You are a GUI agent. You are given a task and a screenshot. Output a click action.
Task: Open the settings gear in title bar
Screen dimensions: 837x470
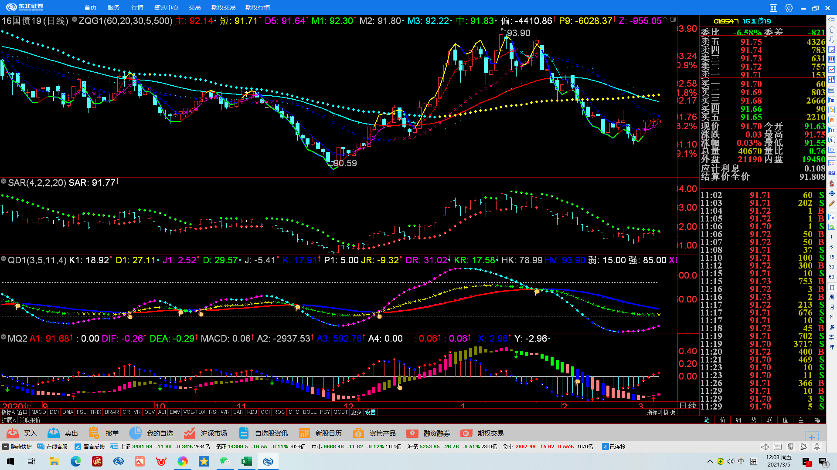click(x=789, y=8)
